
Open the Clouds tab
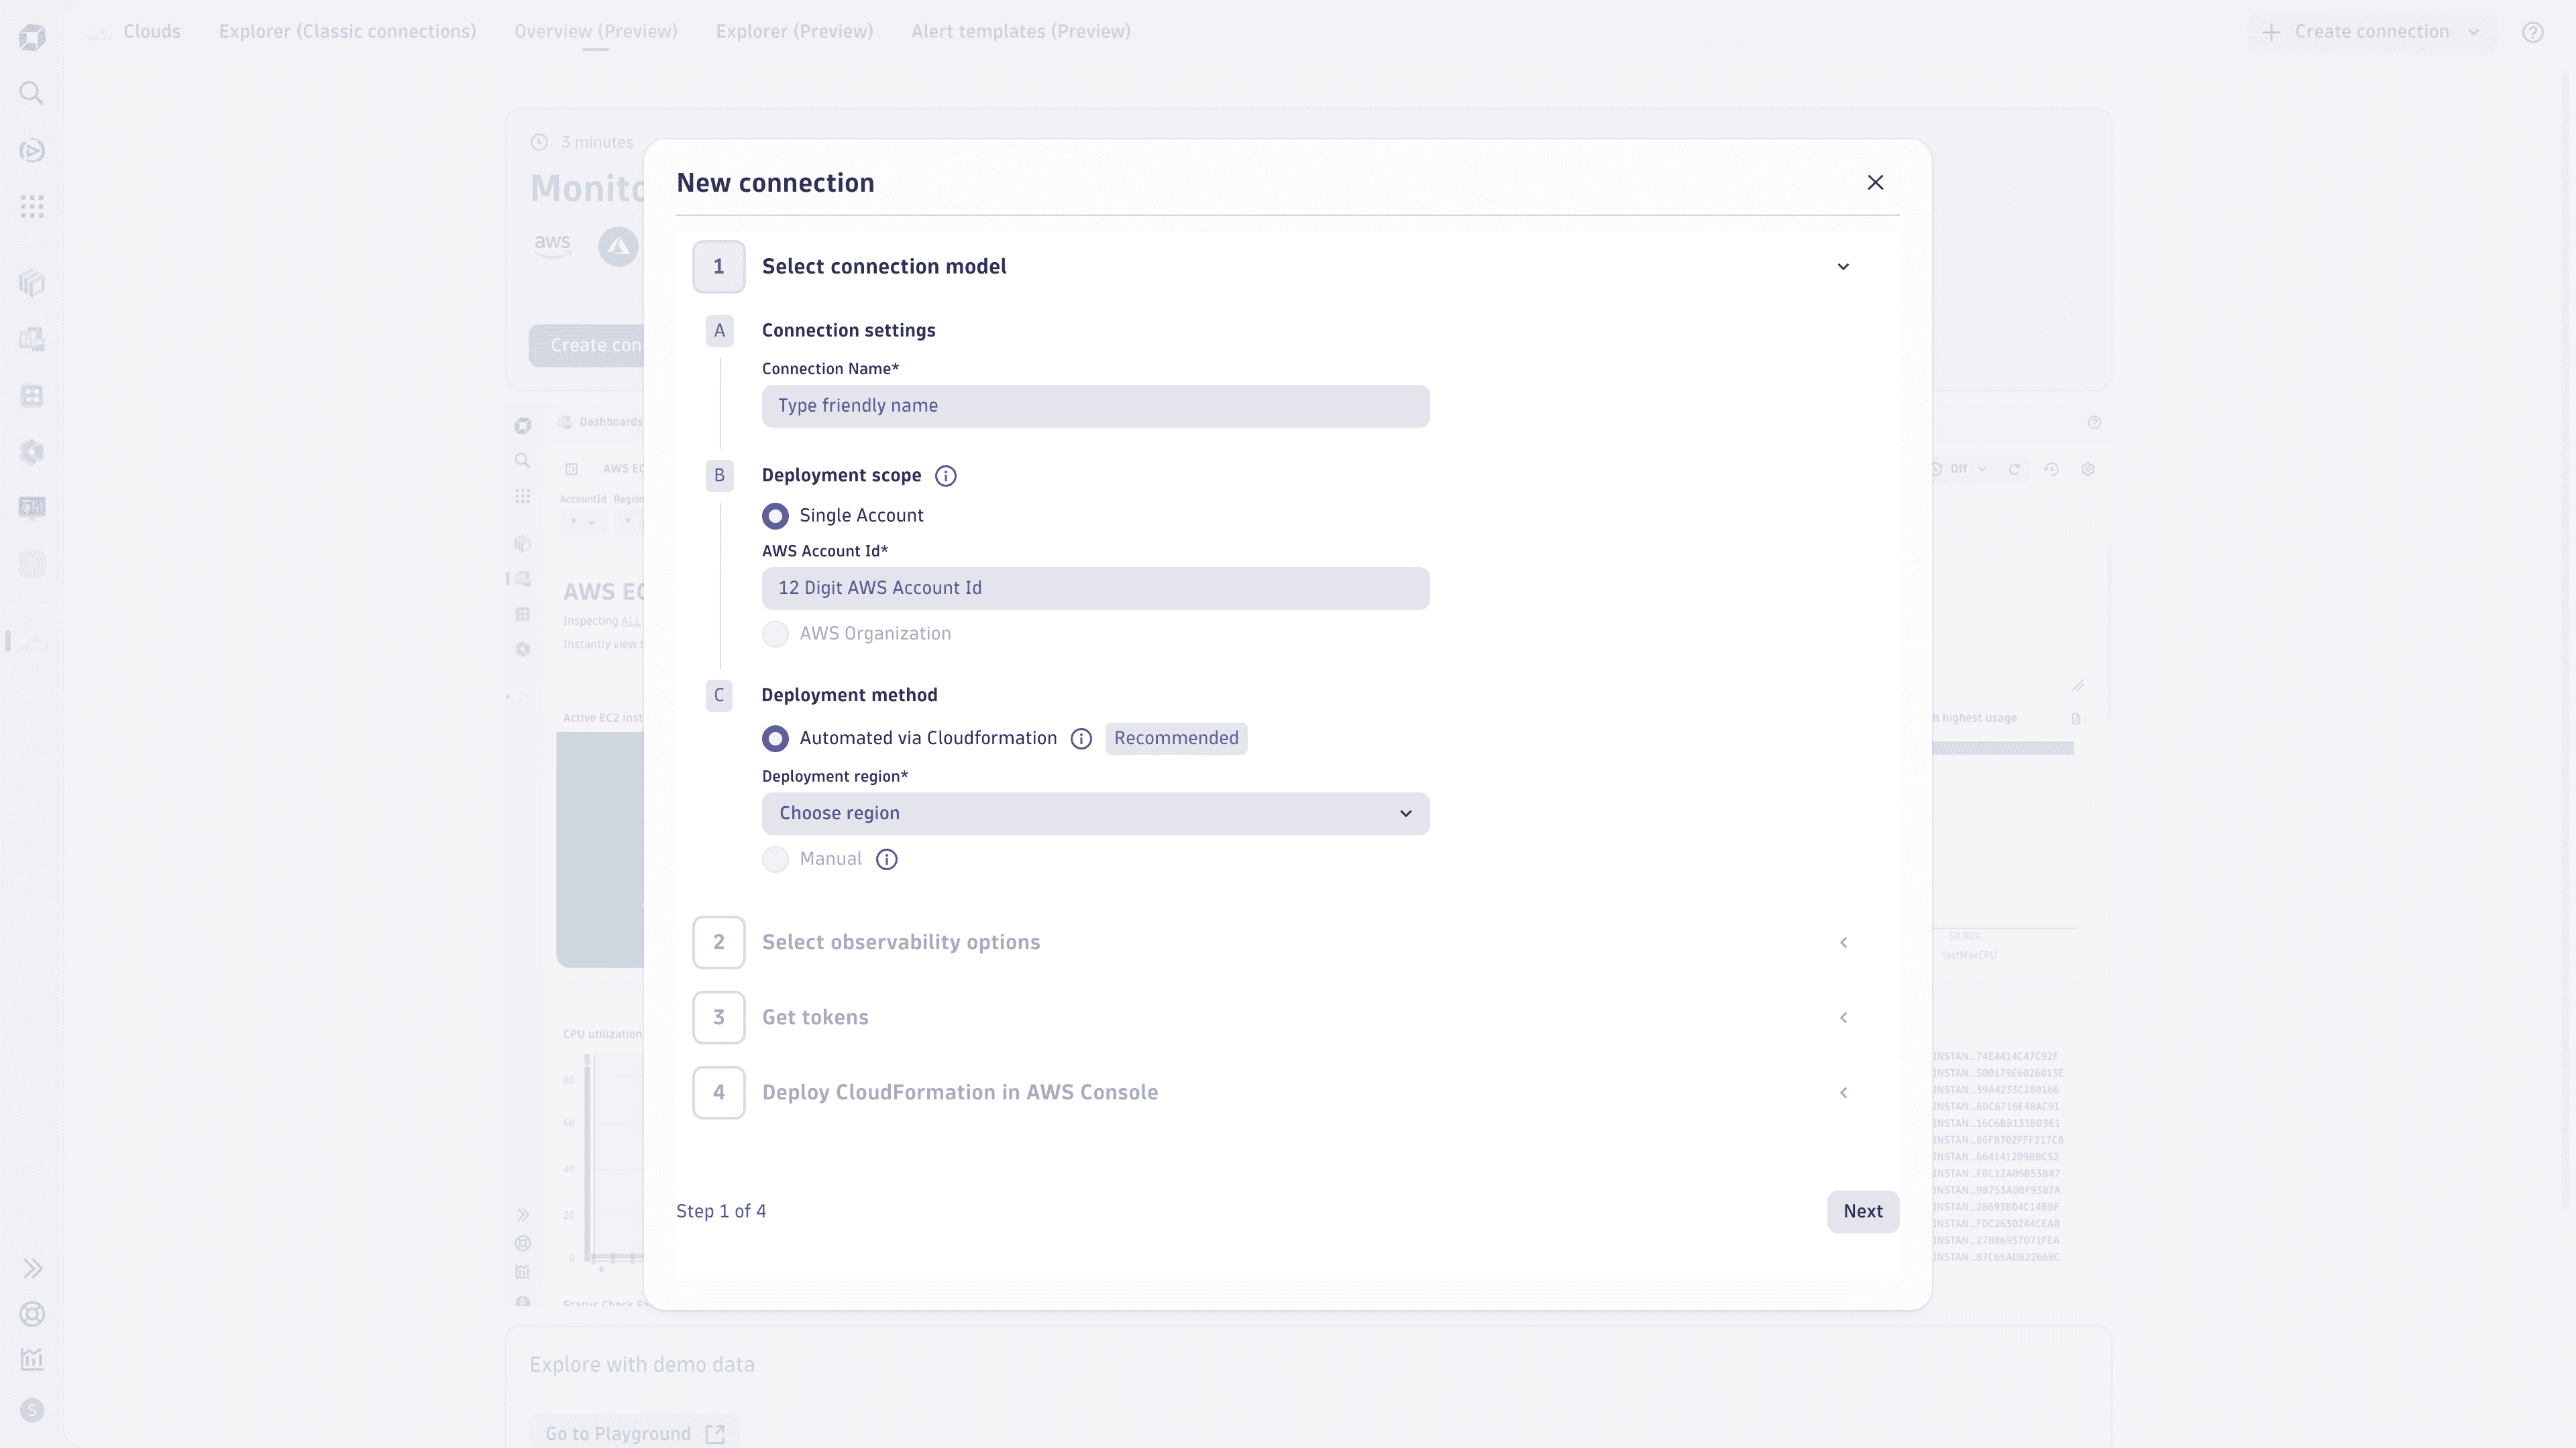point(152,31)
